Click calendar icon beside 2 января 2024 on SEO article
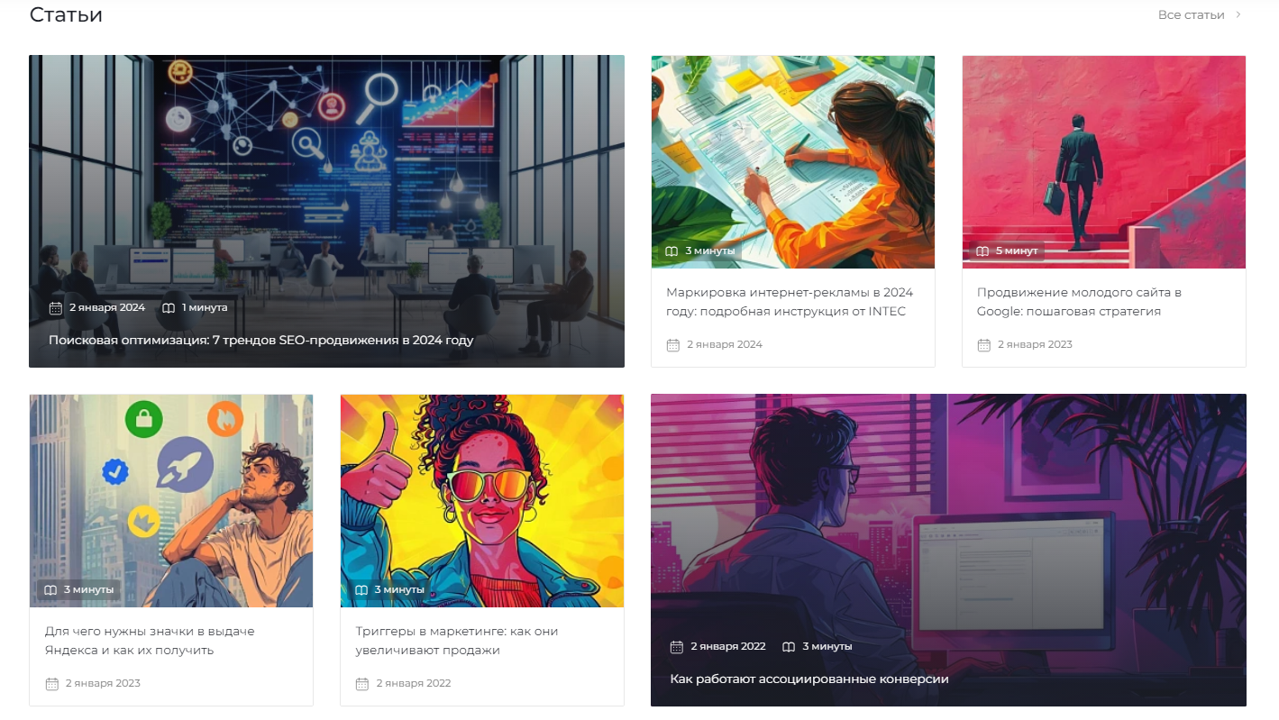1279x720 pixels. (x=56, y=307)
